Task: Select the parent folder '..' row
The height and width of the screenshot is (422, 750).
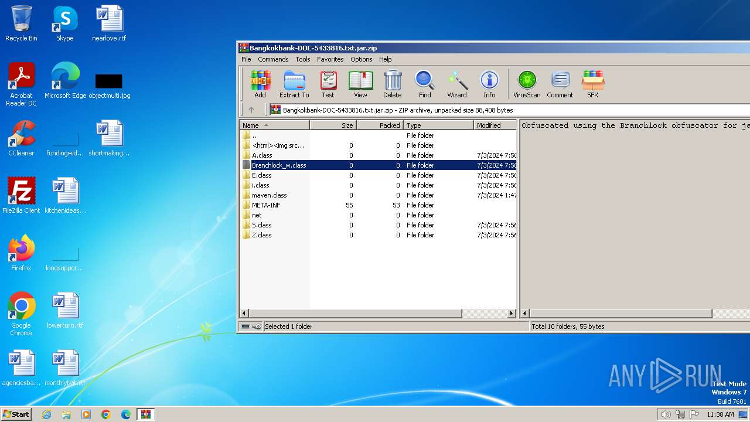Action: click(x=378, y=135)
